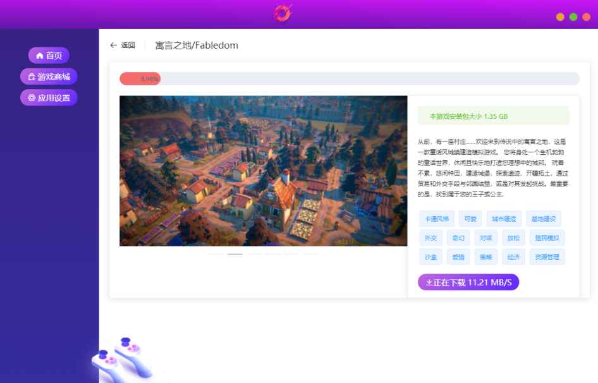The image size is (598, 383).
Task: Click the Fabledom game screenshot image
Action: click(x=264, y=171)
